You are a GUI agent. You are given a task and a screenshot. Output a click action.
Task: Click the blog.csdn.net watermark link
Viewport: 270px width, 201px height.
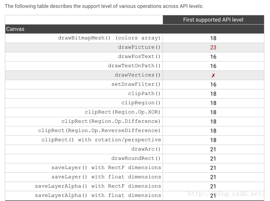[x=227, y=194]
